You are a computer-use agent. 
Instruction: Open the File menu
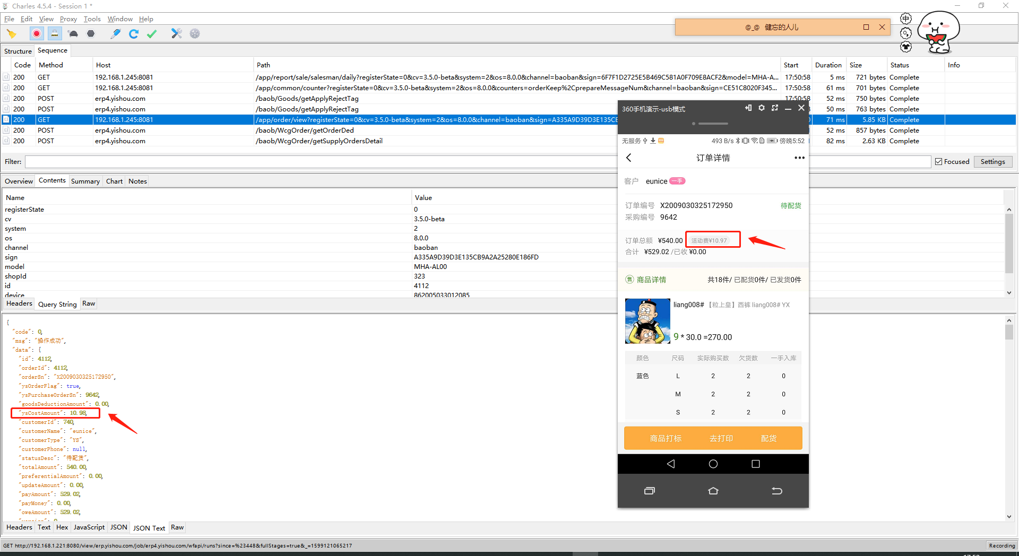pyautogui.click(x=9, y=19)
